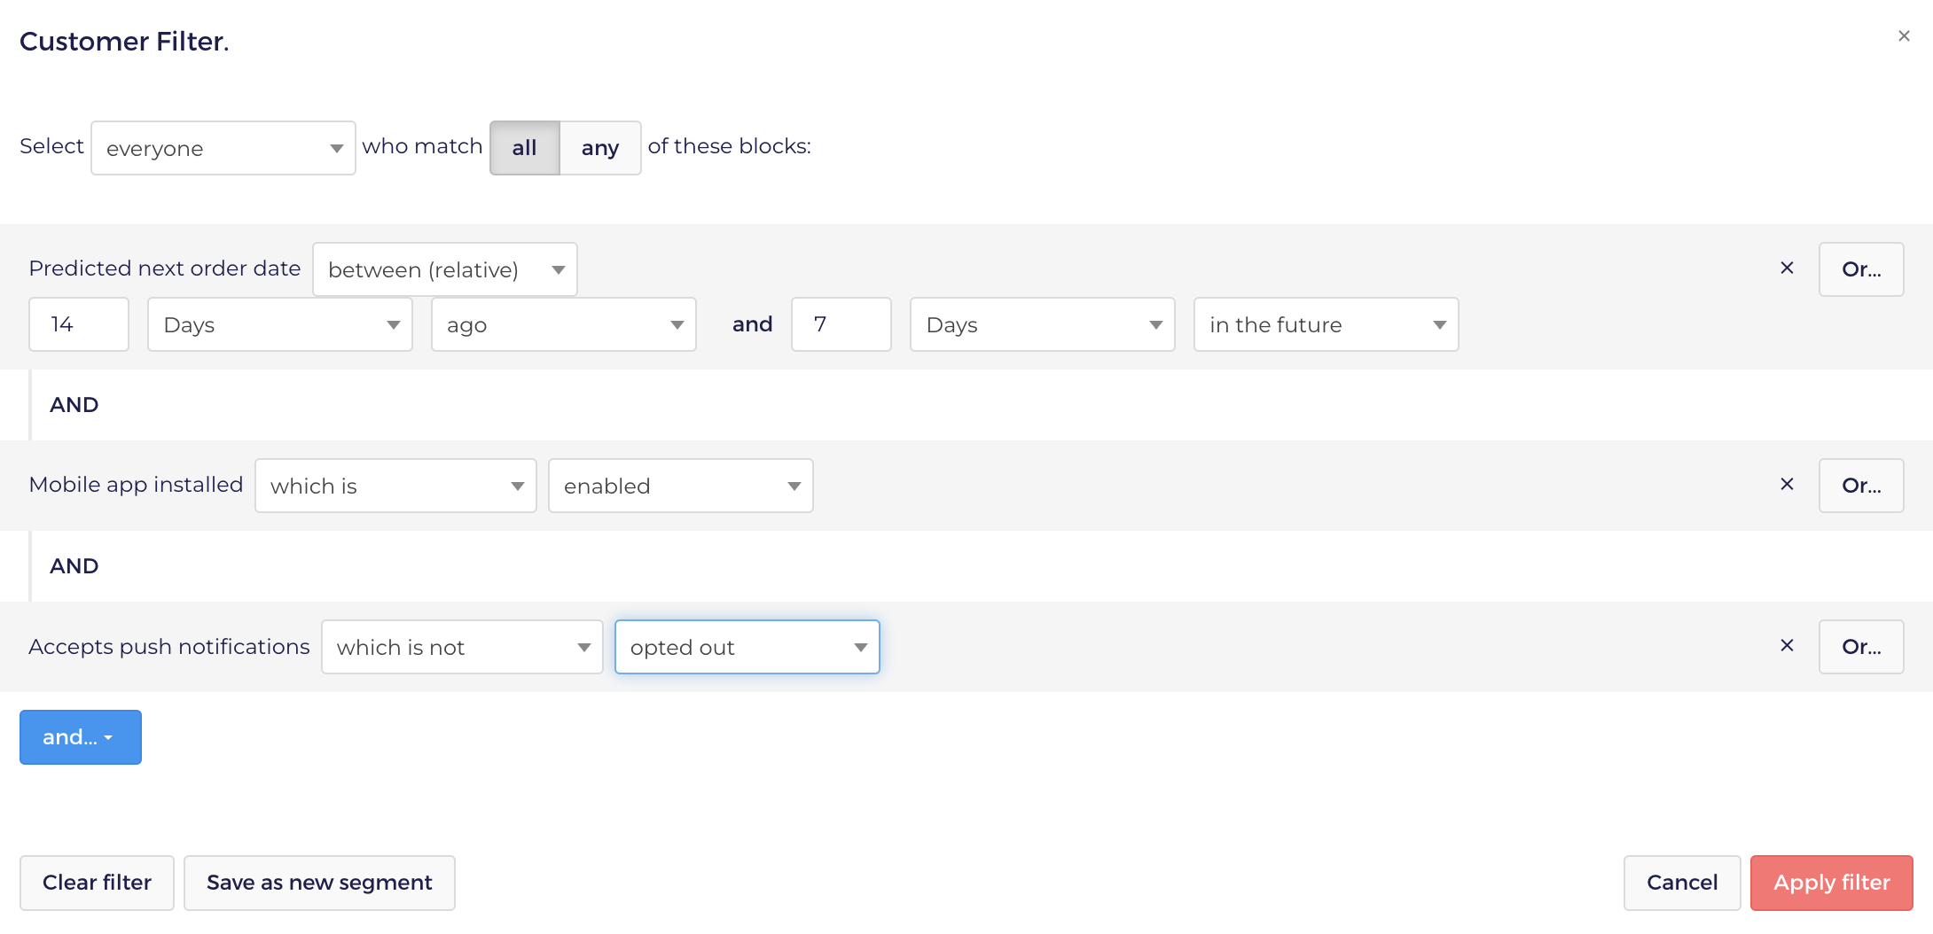Screen dimensions: 1933x934
Task: Open the second Days unit dropdown
Action: [1043, 324]
